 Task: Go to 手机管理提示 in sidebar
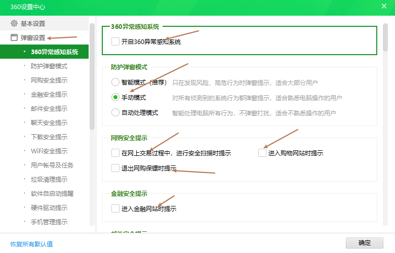pos(49,222)
